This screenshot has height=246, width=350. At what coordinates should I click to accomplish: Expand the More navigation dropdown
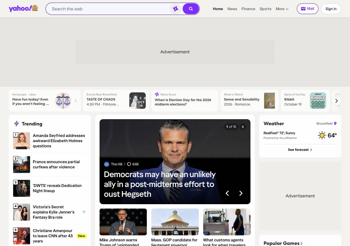(x=282, y=9)
